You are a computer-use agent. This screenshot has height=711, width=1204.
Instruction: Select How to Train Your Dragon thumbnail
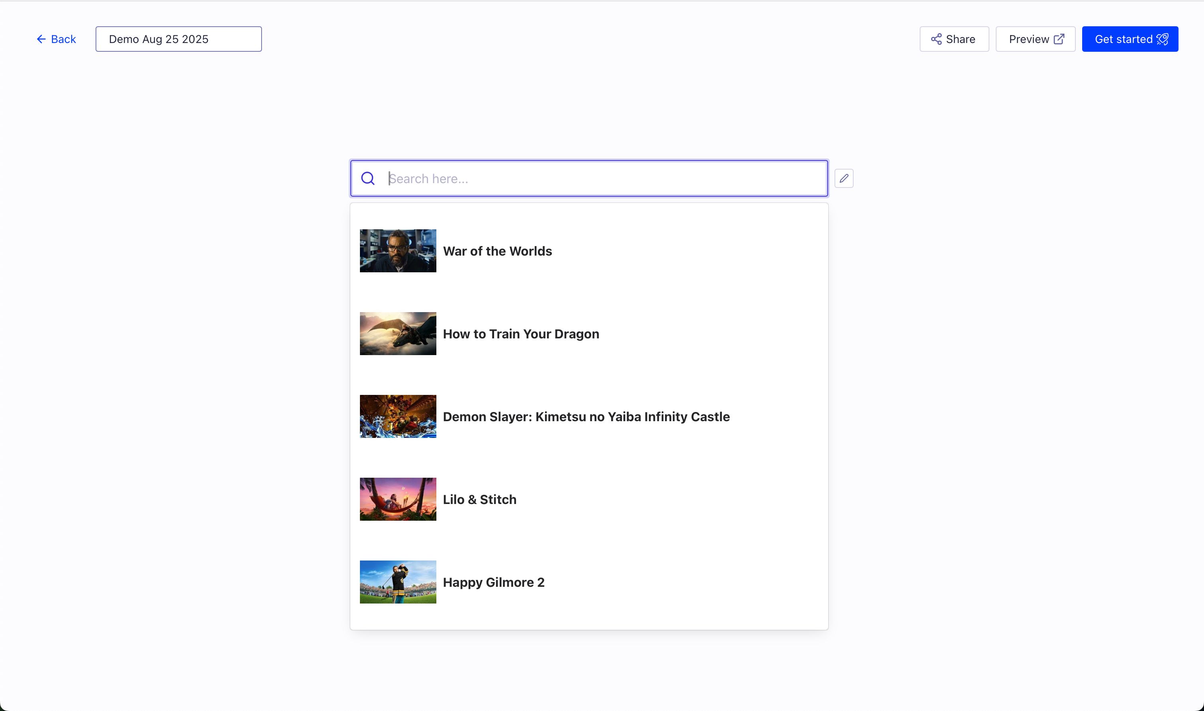398,334
